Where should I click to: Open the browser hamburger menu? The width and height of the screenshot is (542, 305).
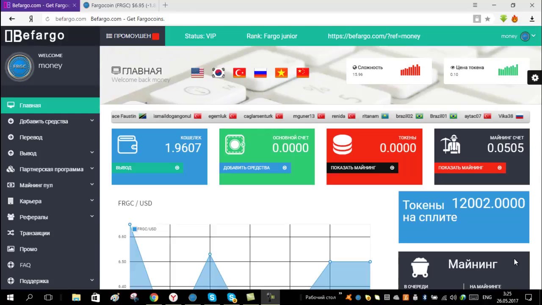tap(475, 5)
